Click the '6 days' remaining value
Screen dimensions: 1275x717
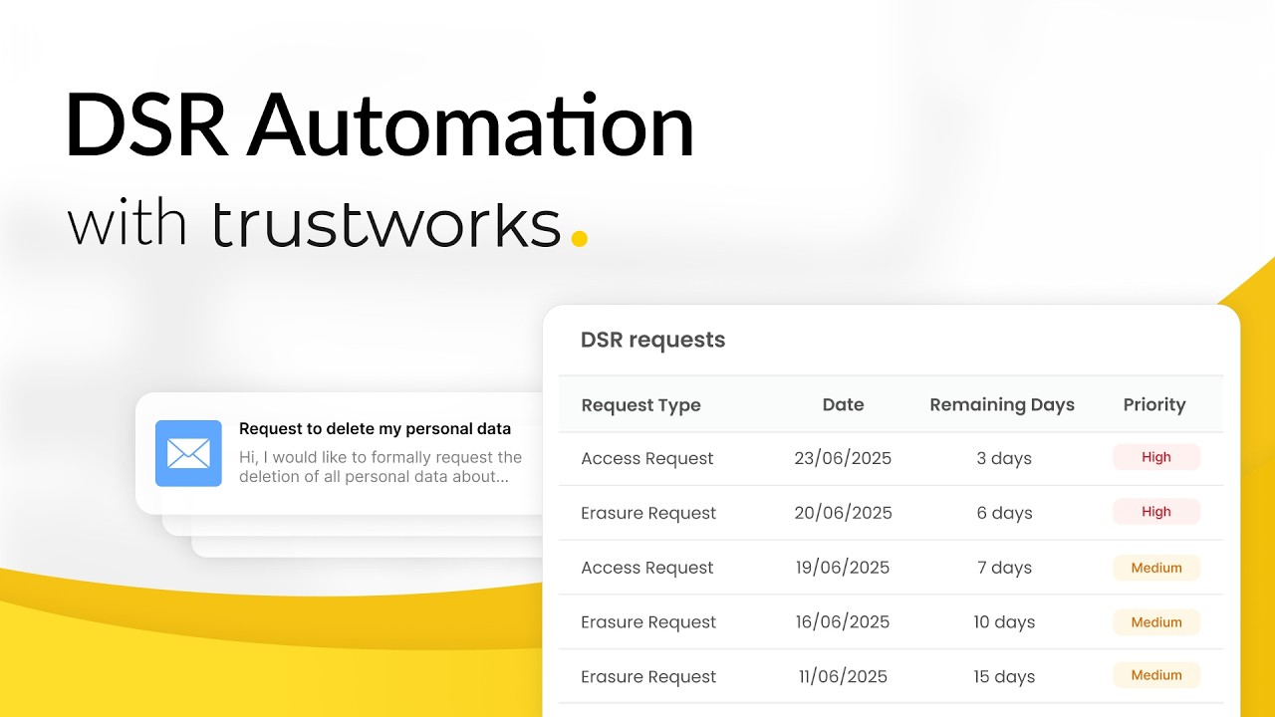point(1003,513)
